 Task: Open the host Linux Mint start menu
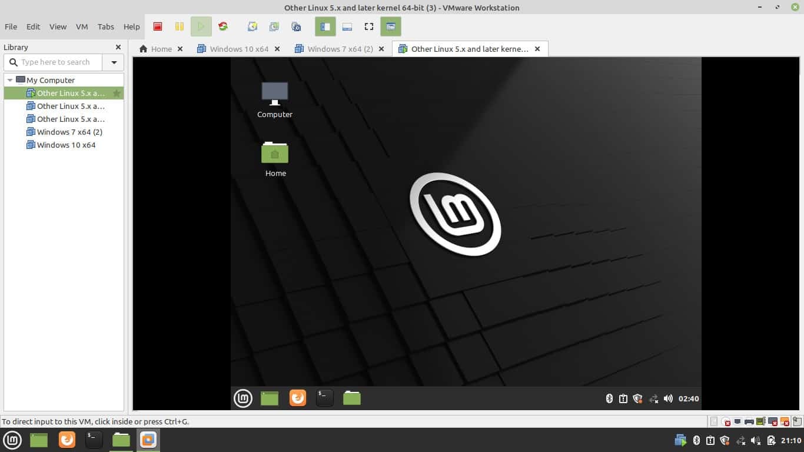12,440
